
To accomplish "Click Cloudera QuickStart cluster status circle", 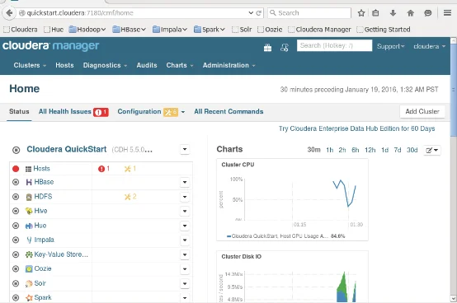I will click(x=16, y=150).
